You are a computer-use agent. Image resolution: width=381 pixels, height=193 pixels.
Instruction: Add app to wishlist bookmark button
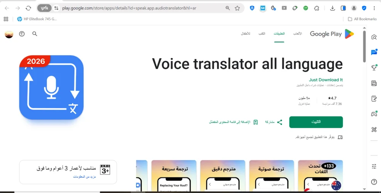pos(233,122)
